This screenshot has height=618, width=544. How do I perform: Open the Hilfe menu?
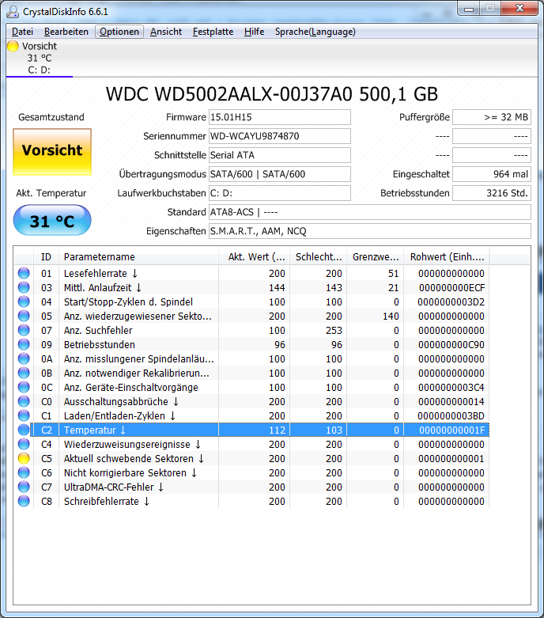click(254, 32)
